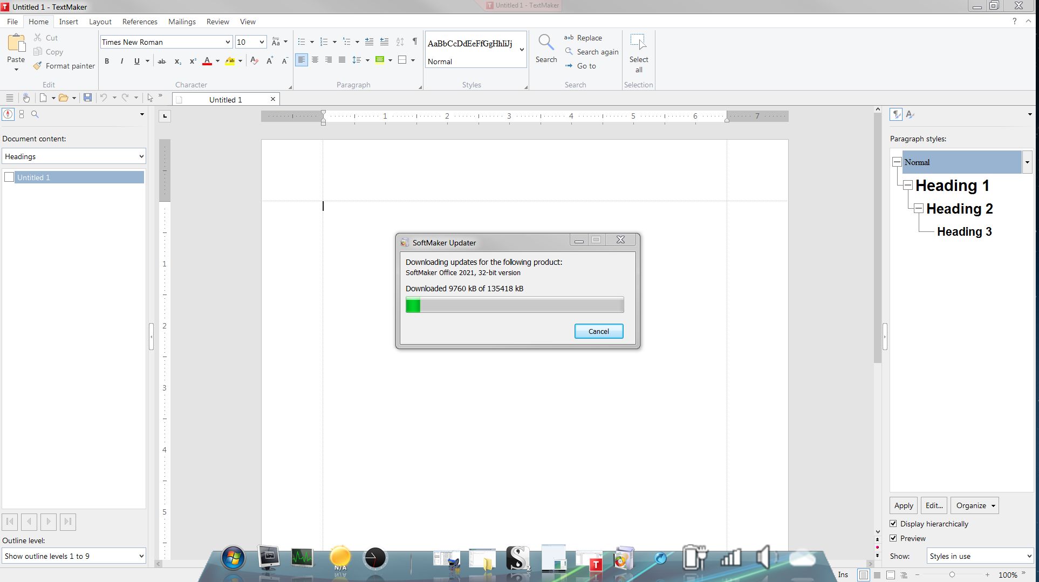Disable the Preview checkbox
Viewport: 1039px width, 582px height.
[893, 538]
